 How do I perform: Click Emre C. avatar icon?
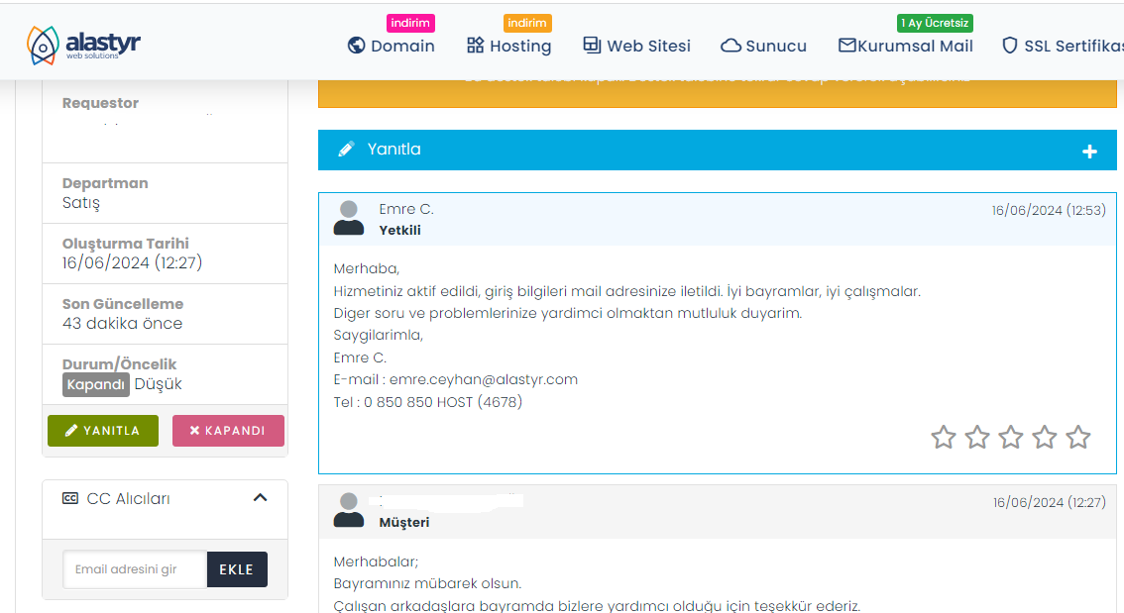point(349,218)
